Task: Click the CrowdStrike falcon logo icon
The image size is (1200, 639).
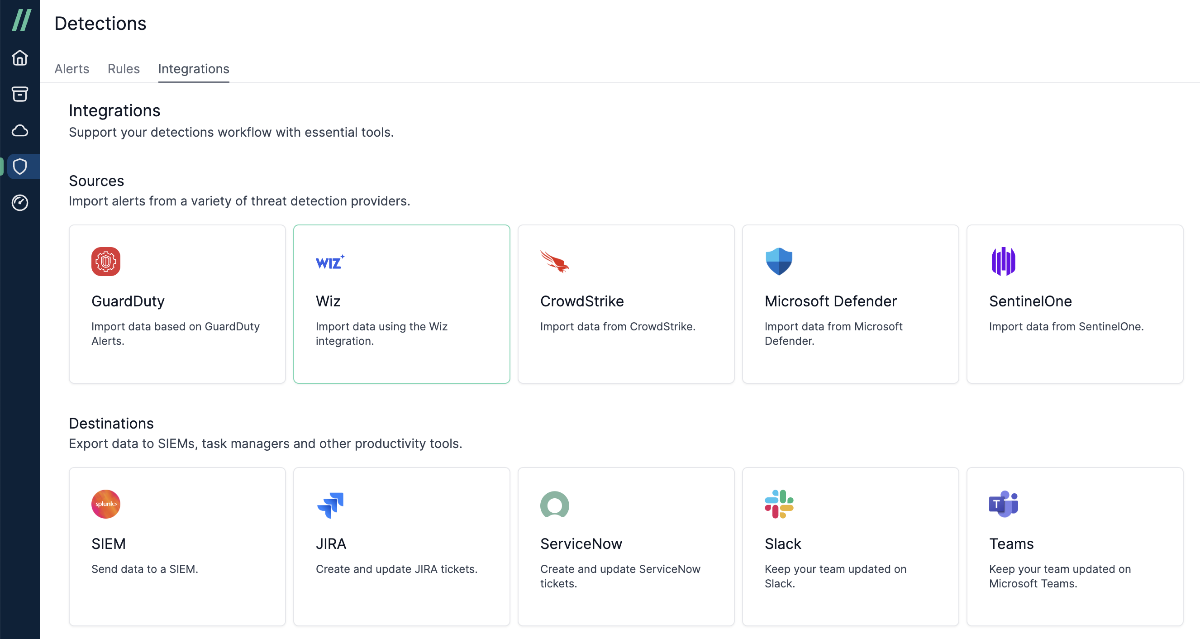Action: pos(554,261)
